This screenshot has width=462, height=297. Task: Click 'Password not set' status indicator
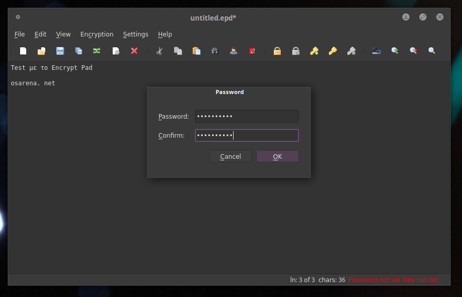point(375,280)
